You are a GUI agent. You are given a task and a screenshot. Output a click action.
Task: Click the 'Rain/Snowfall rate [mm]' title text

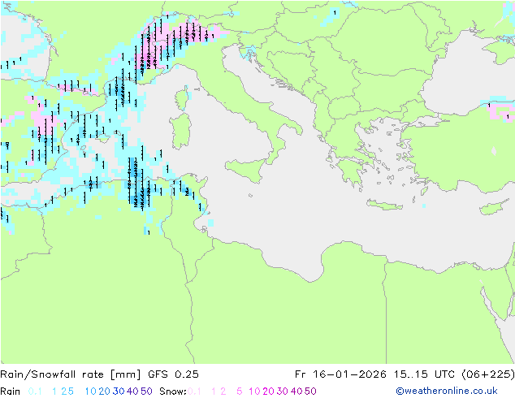click(x=71, y=374)
